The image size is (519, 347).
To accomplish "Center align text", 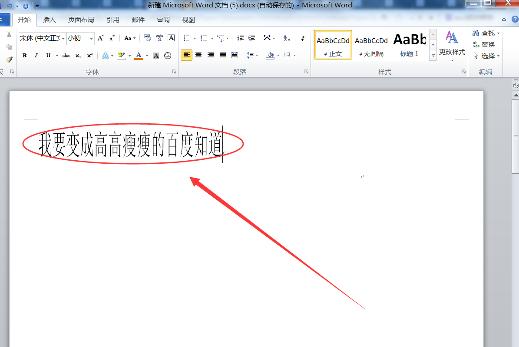I will 198,55.
